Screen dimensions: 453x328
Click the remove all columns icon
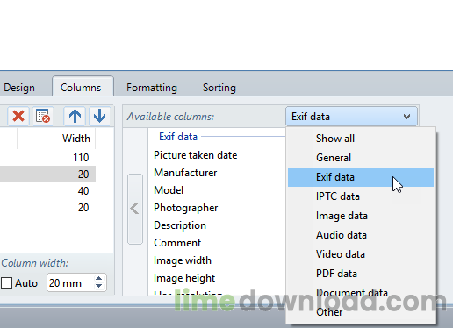point(43,117)
